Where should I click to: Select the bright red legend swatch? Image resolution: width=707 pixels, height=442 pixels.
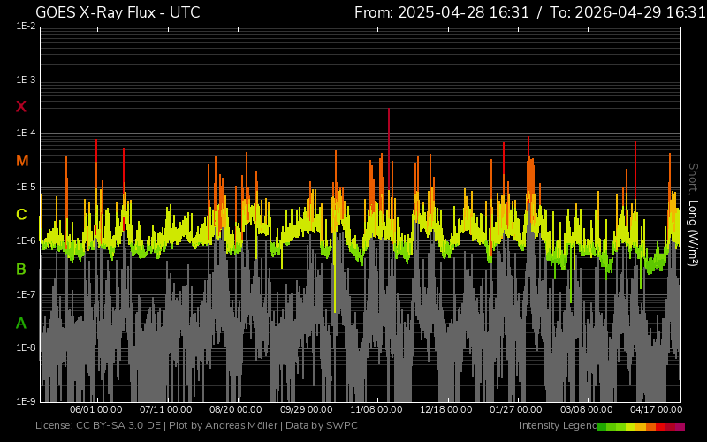[660, 426]
